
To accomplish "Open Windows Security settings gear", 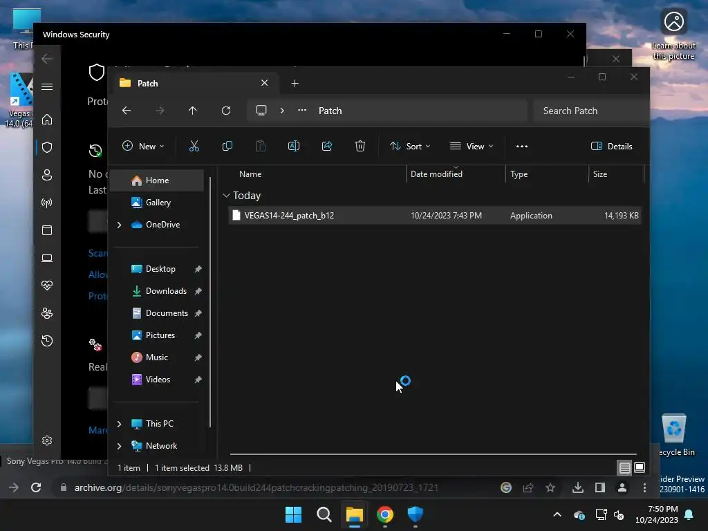I will (x=47, y=440).
